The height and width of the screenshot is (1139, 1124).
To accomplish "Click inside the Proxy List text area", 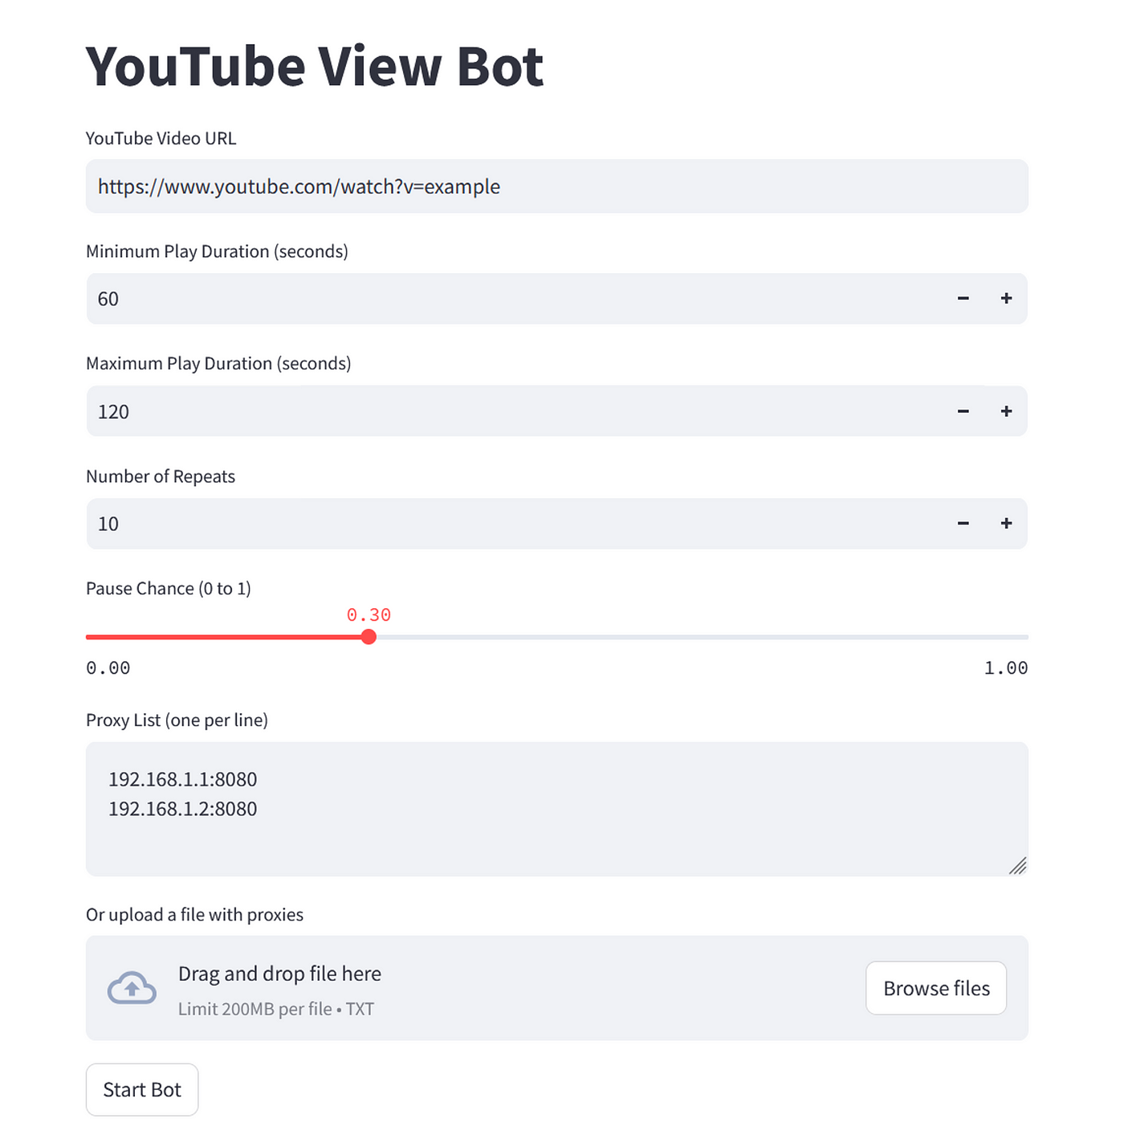I will point(557,810).
